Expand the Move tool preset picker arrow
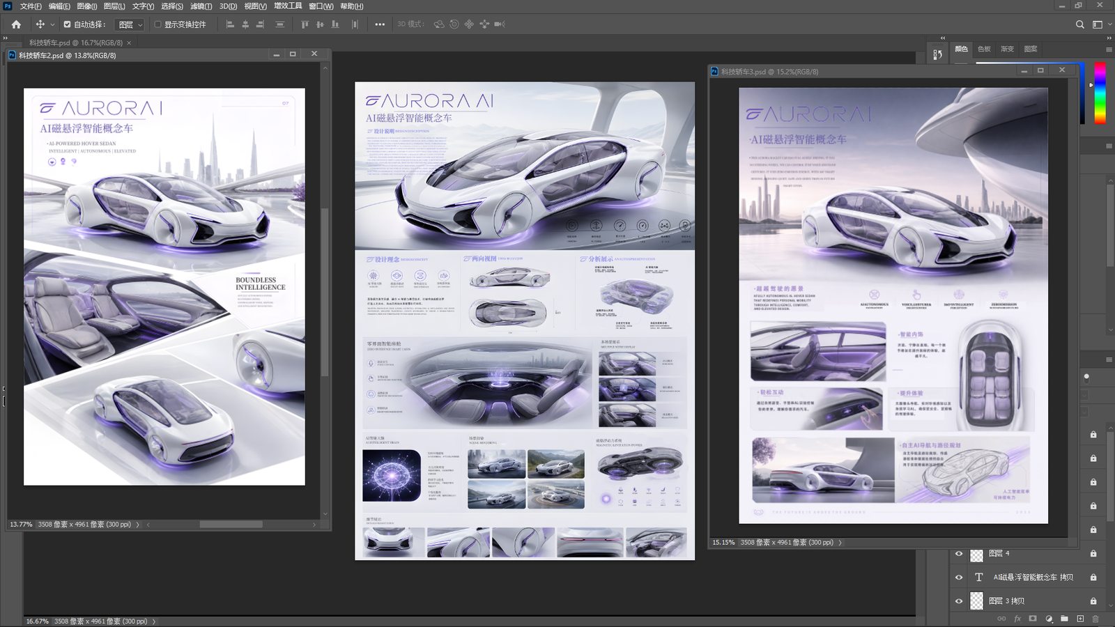The height and width of the screenshot is (627, 1115). pyautogui.click(x=52, y=25)
